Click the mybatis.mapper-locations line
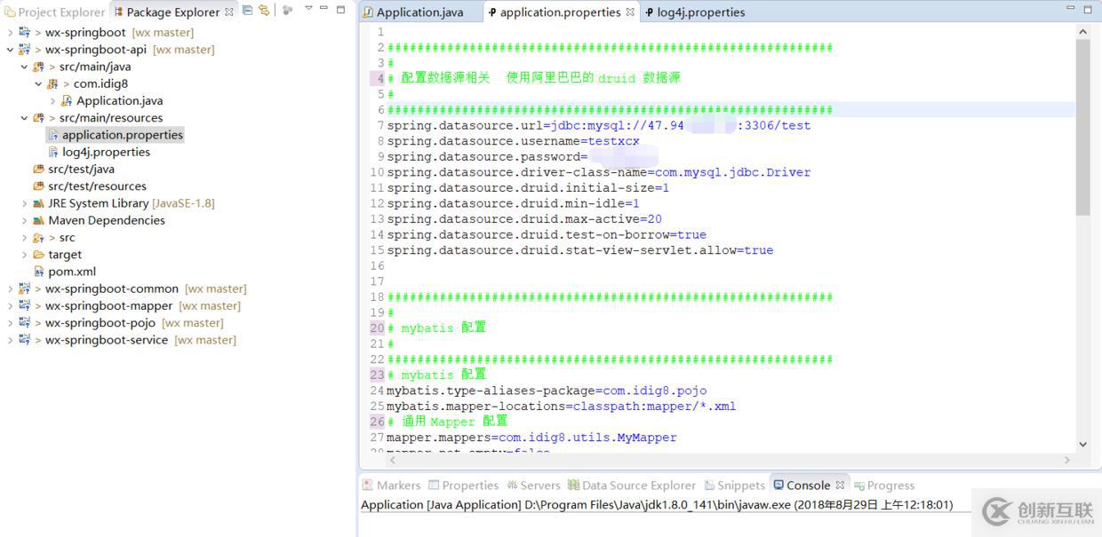1102x537 pixels. click(561, 407)
